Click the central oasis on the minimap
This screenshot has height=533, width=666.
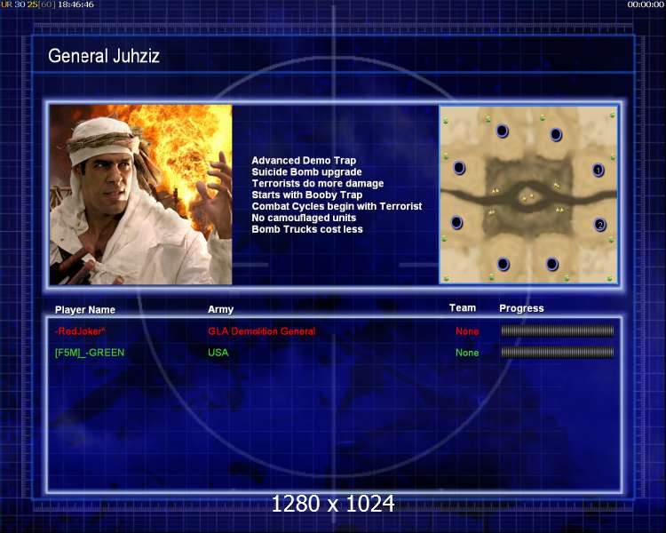click(528, 196)
